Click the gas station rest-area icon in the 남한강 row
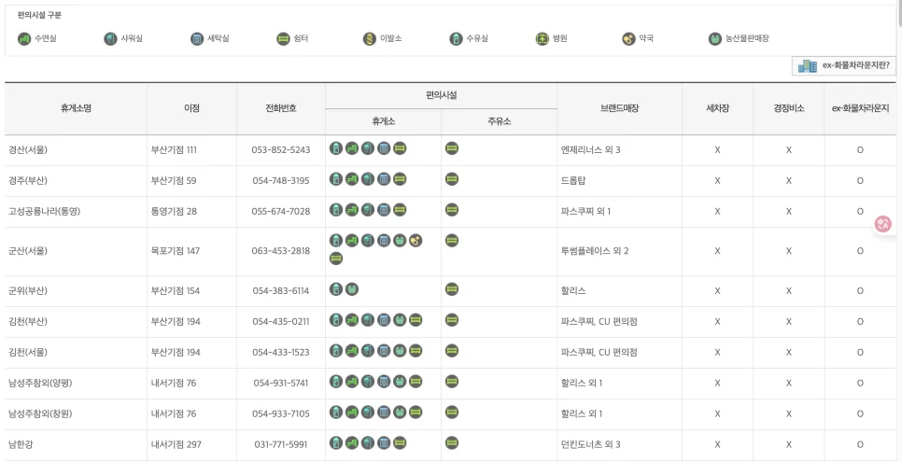Image resolution: width=902 pixels, height=462 pixels. [x=452, y=442]
